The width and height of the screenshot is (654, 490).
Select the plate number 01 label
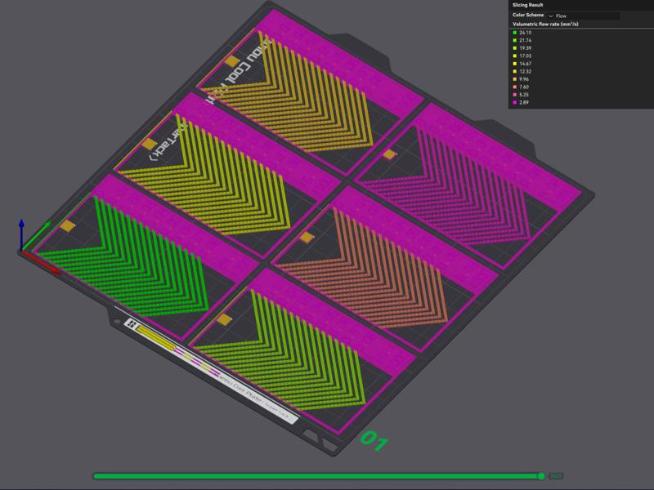[x=374, y=441]
